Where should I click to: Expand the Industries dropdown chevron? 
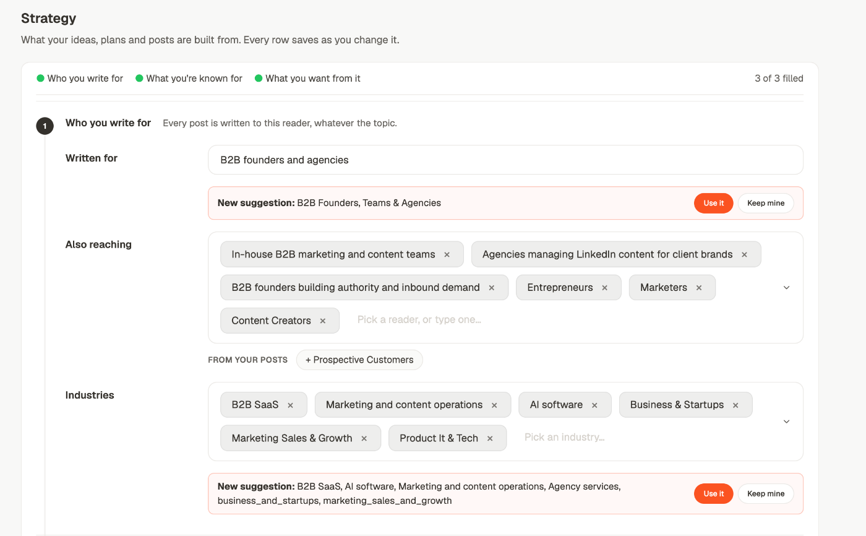[x=787, y=421]
